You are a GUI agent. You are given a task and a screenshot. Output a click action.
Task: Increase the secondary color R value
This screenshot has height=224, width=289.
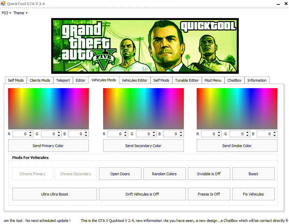click(x=126, y=132)
